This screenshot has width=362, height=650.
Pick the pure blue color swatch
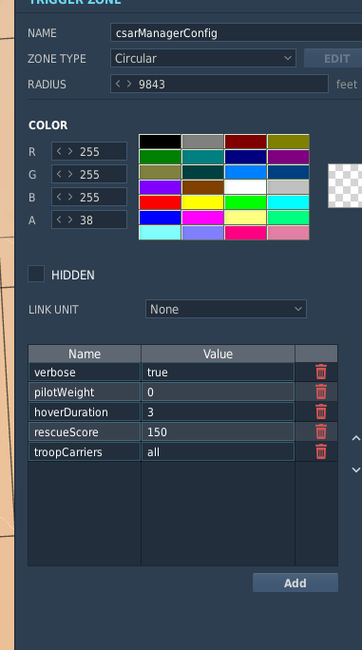[160, 218]
